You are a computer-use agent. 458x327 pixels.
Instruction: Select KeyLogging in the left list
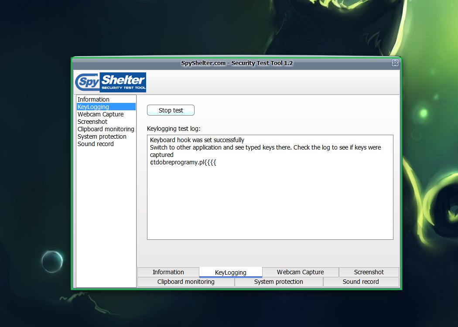[x=106, y=106]
